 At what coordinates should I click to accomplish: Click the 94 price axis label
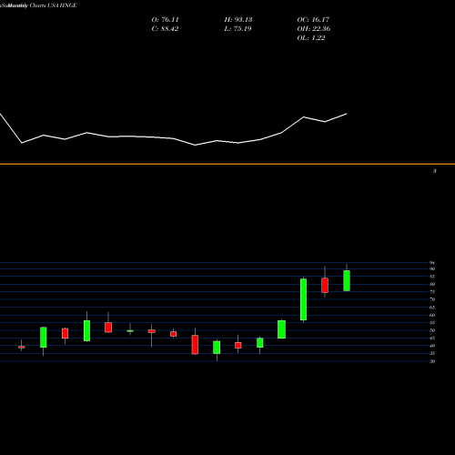432,263
